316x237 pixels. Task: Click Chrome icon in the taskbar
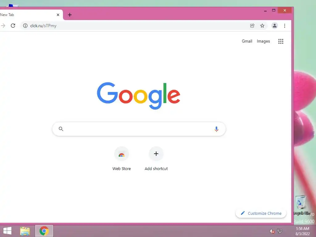pyautogui.click(x=44, y=231)
